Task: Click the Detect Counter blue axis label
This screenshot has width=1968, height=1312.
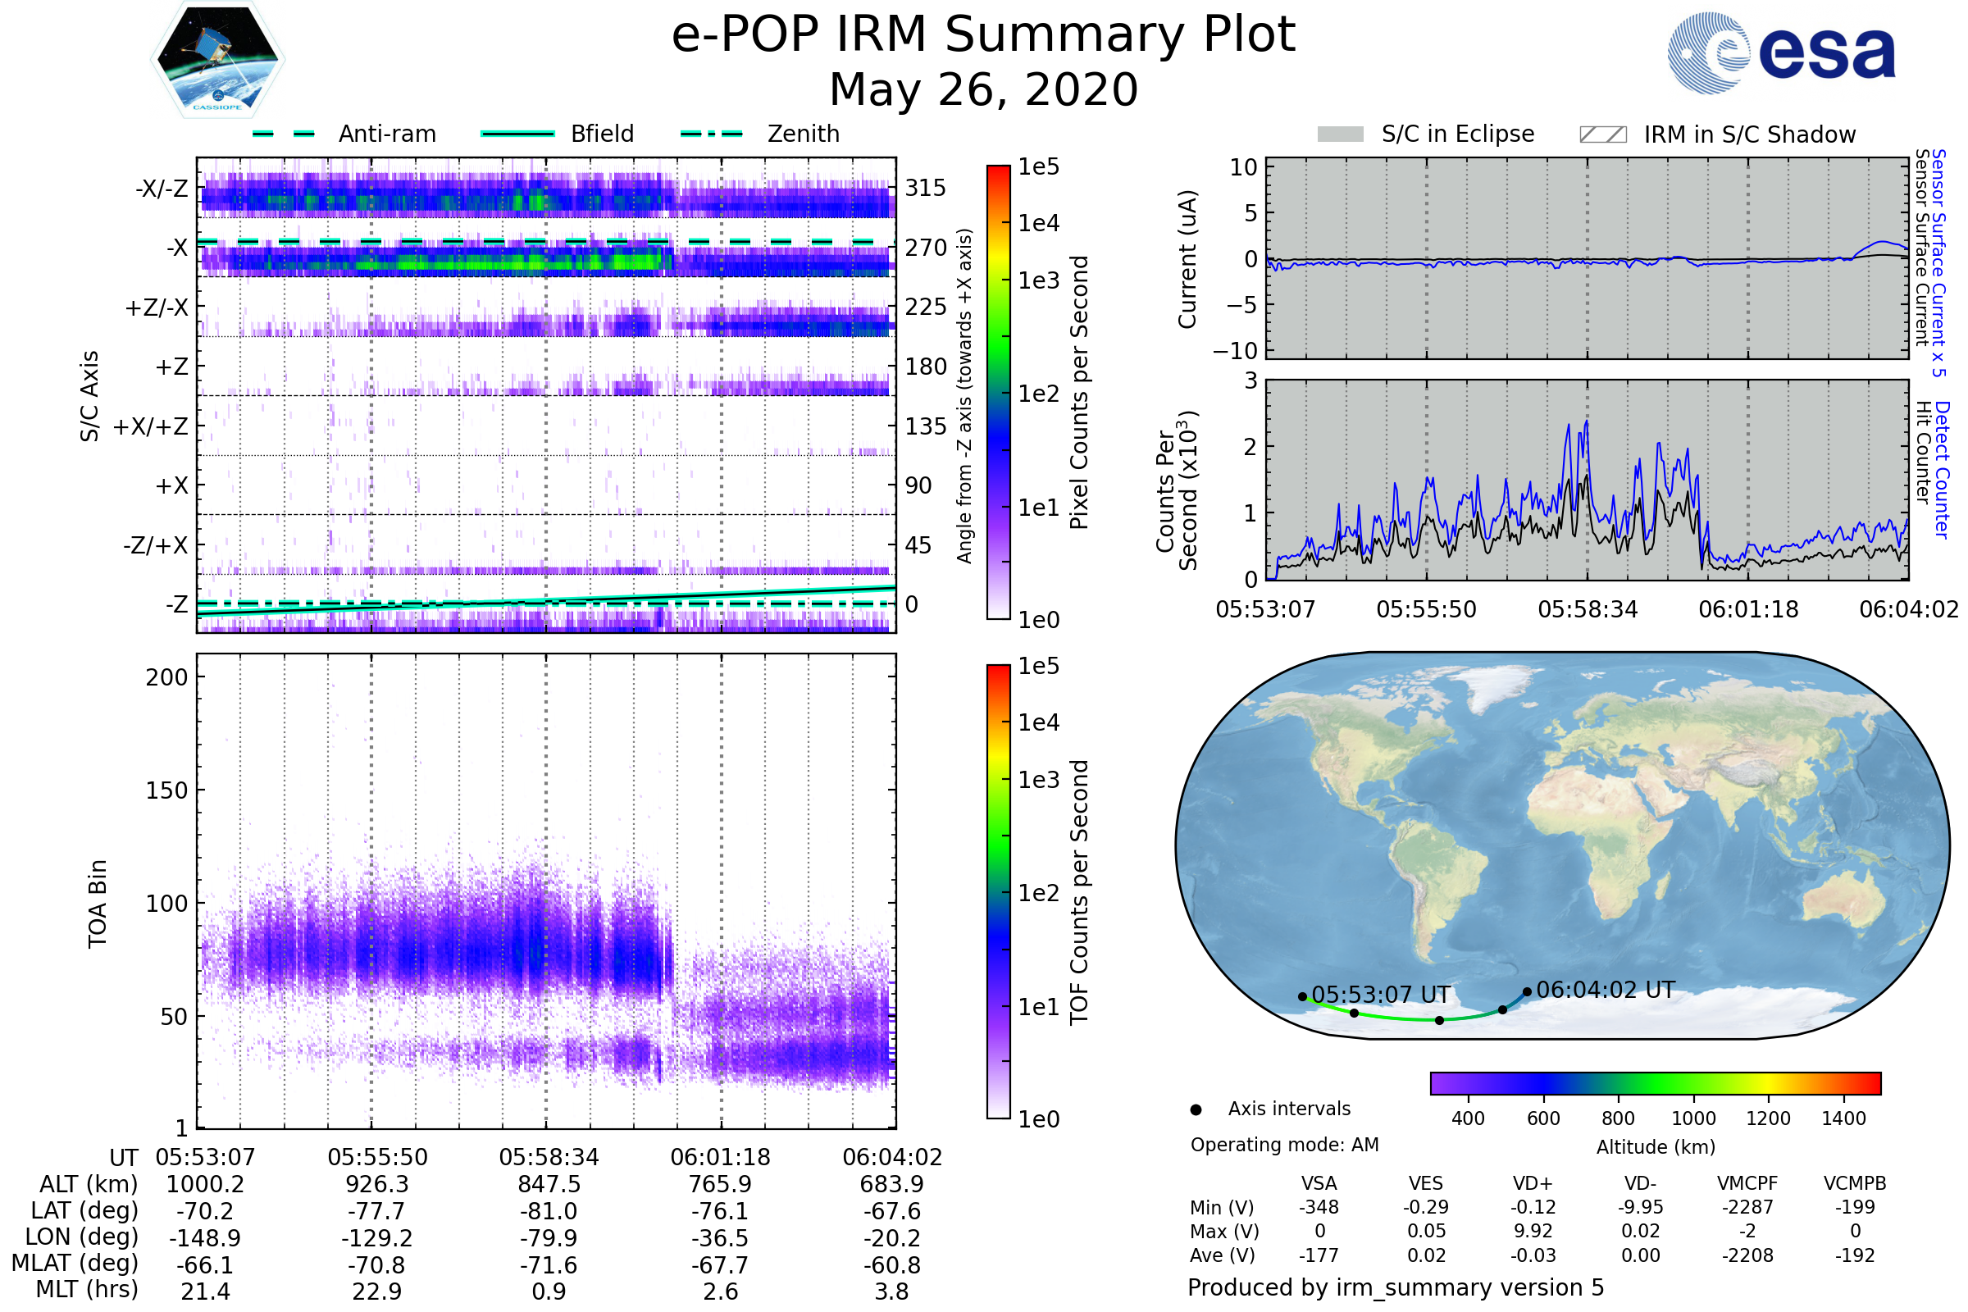Action: (1942, 469)
